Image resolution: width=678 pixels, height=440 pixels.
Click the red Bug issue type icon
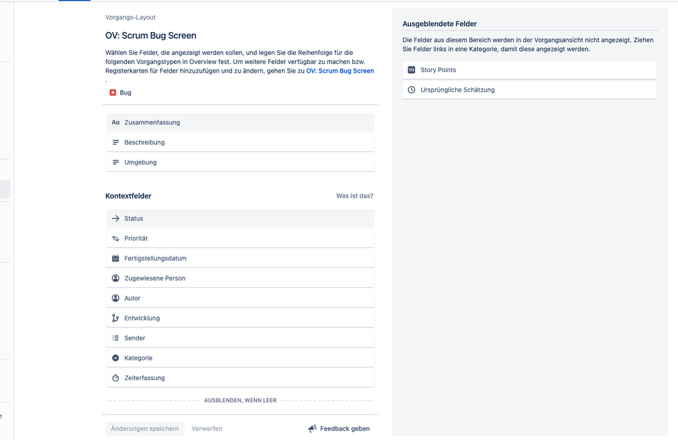pyautogui.click(x=113, y=92)
